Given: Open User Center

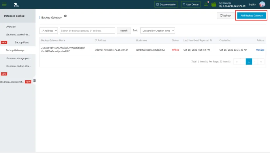Looking at the screenshot, I should 191,5.
